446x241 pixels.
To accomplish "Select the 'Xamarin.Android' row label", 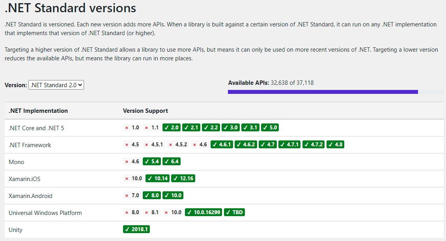I will (30, 196).
